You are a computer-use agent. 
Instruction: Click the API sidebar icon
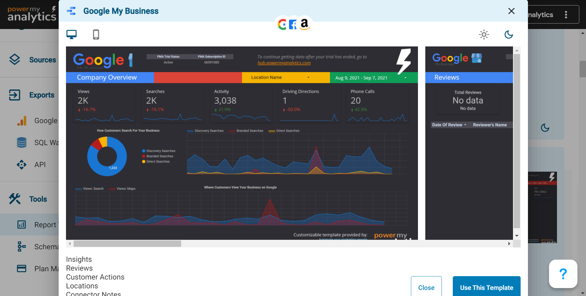click(x=22, y=165)
